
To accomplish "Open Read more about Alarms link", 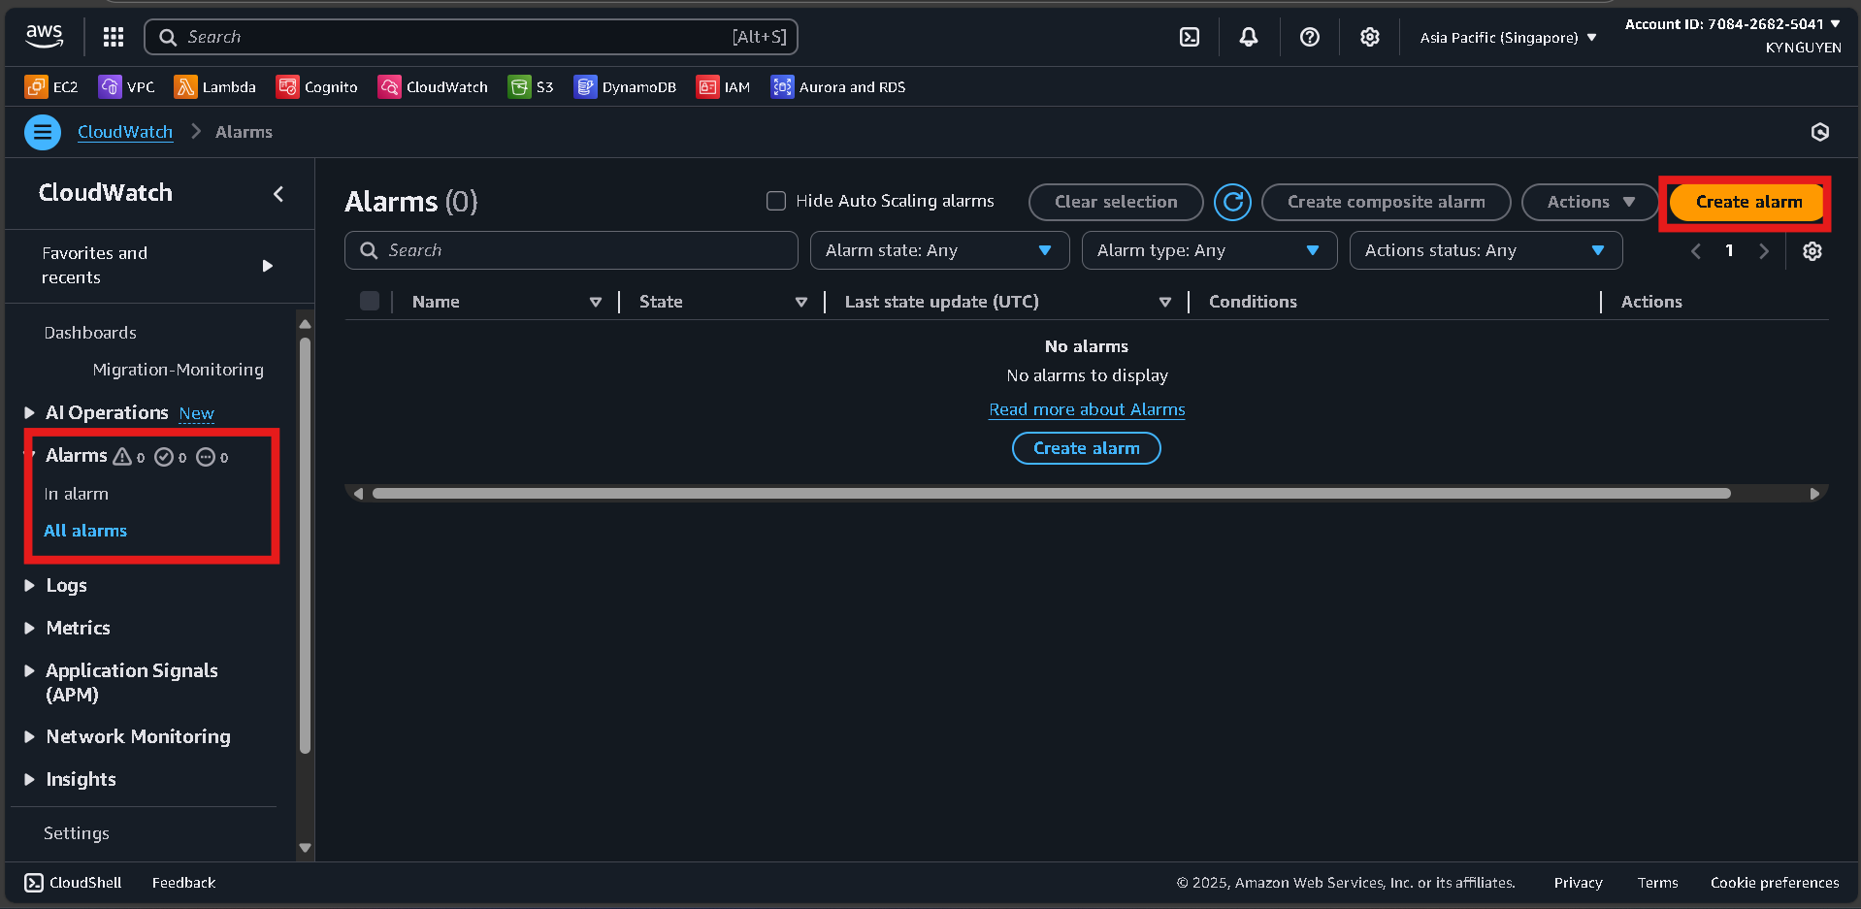I will tap(1086, 408).
